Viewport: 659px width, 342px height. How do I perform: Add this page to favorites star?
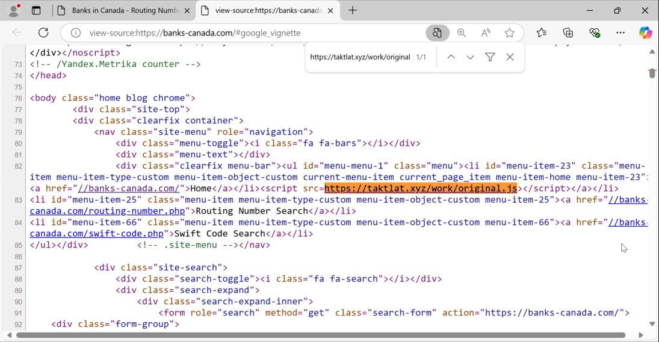coord(509,32)
